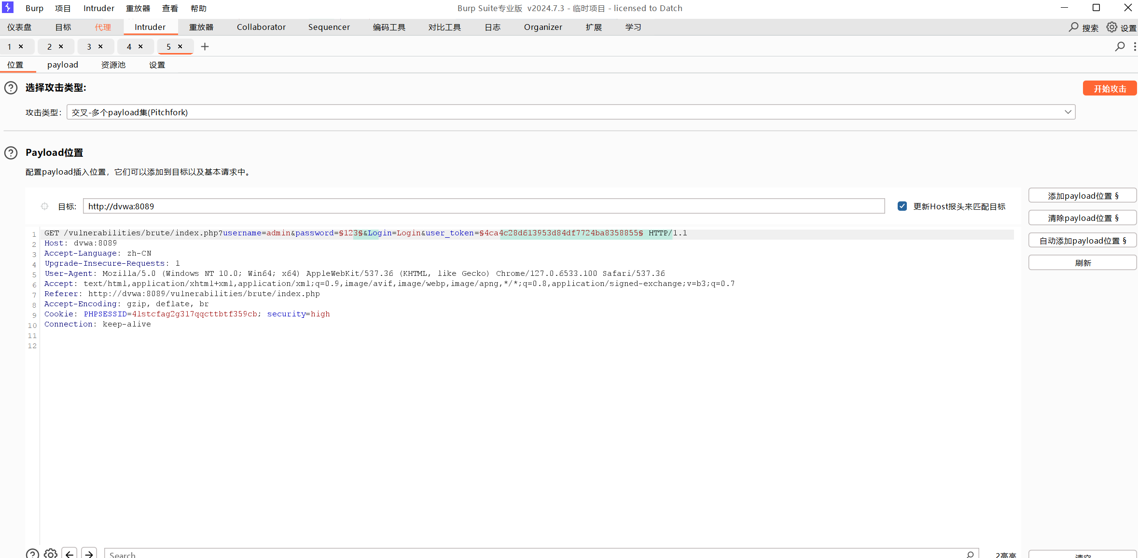Open the editor help icon at bottom
This screenshot has width=1138, height=558.
32,554
